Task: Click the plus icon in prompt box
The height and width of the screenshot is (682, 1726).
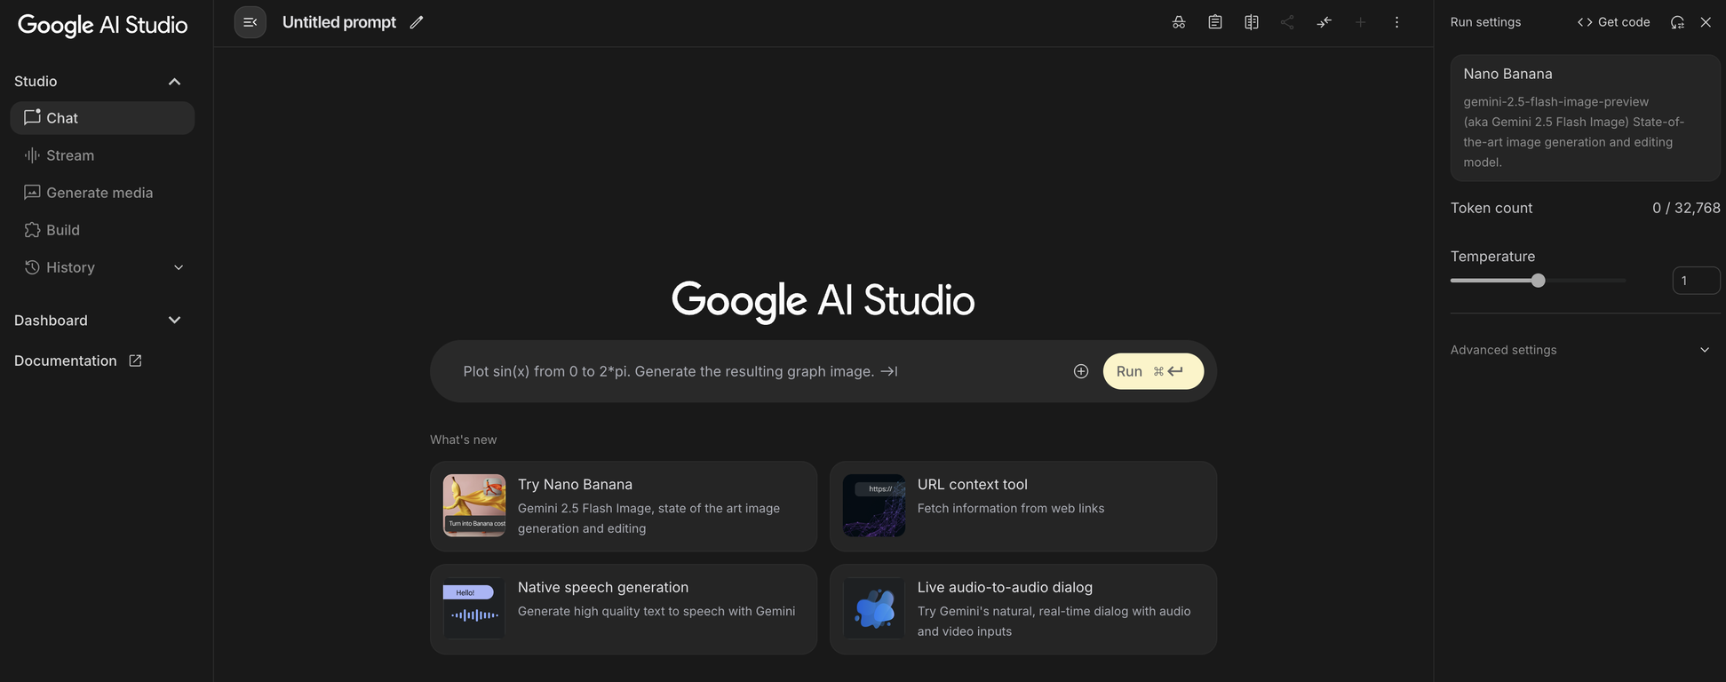Action: pyautogui.click(x=1081, y=371)
